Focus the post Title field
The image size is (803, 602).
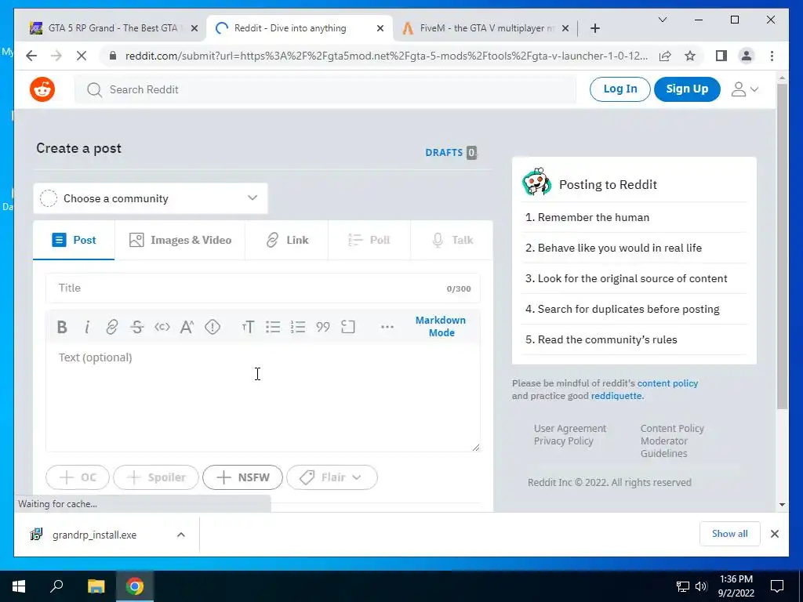pos(263,288)
